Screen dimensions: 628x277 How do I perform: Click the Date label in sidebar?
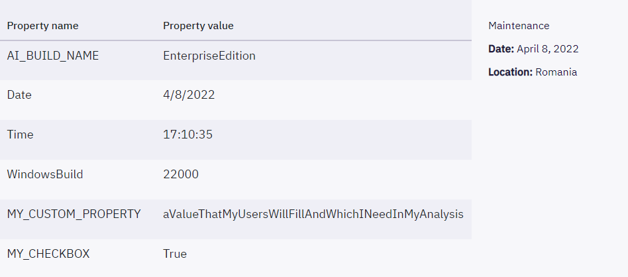pos(501,49)
